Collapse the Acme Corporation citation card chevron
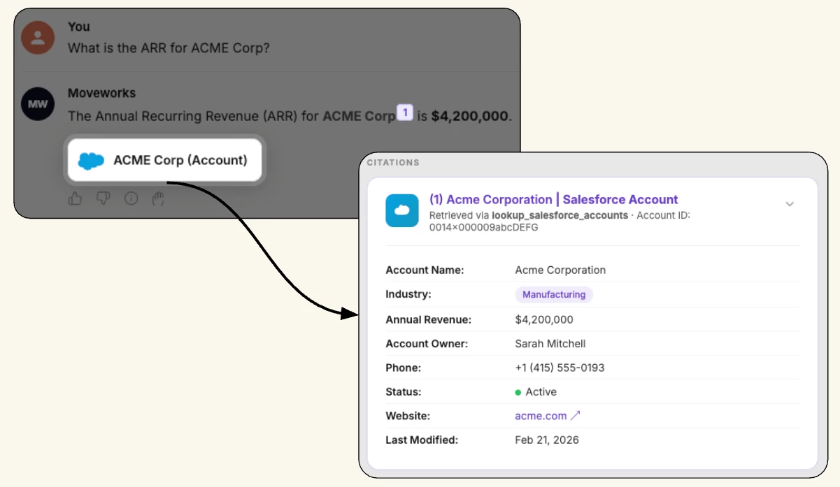This screenshot has width=840, height=487. pos(790,204)
